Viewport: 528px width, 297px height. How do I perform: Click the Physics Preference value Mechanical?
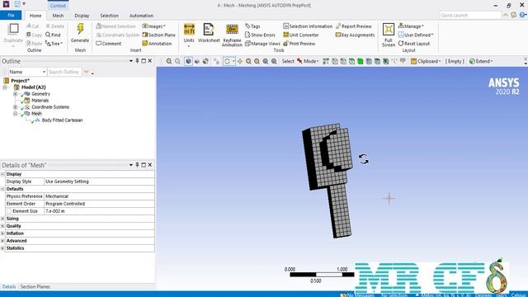point(99,196)
